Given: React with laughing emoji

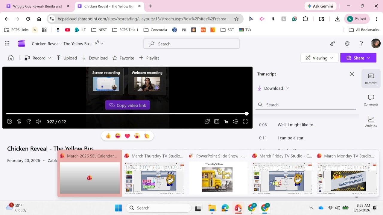Looking at the screenshot, I should (118, 136).
